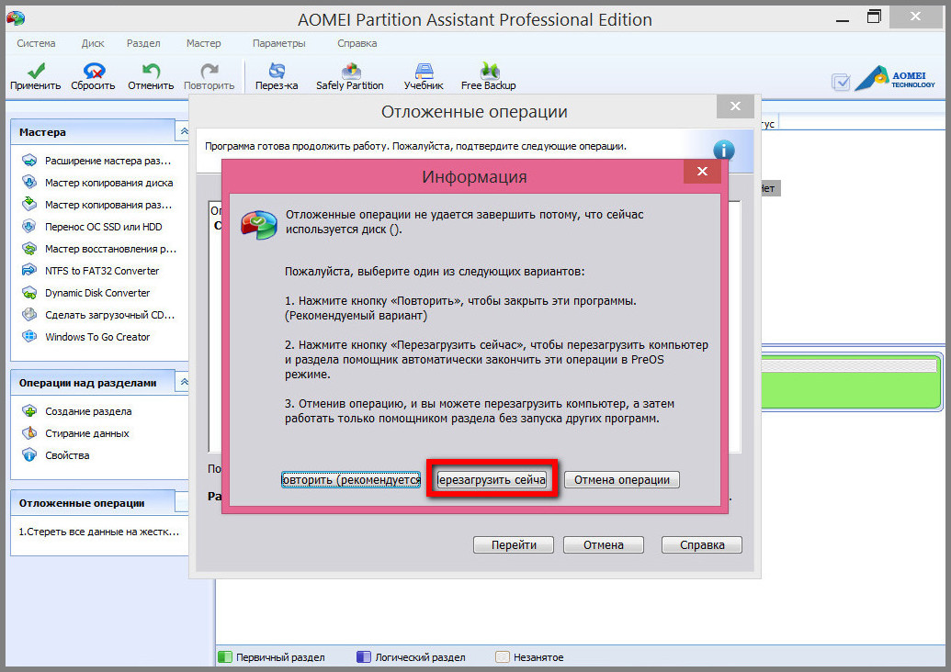Collapse the Мастера panel
Viewport: 951px width, 672px height.
point(184,131)
